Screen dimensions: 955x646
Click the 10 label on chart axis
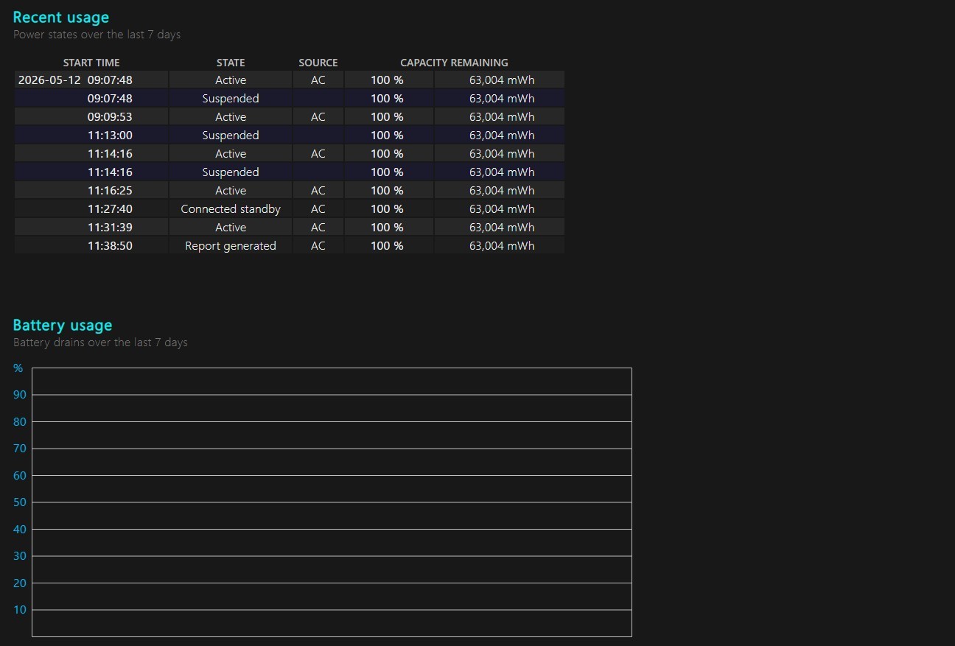20,610
